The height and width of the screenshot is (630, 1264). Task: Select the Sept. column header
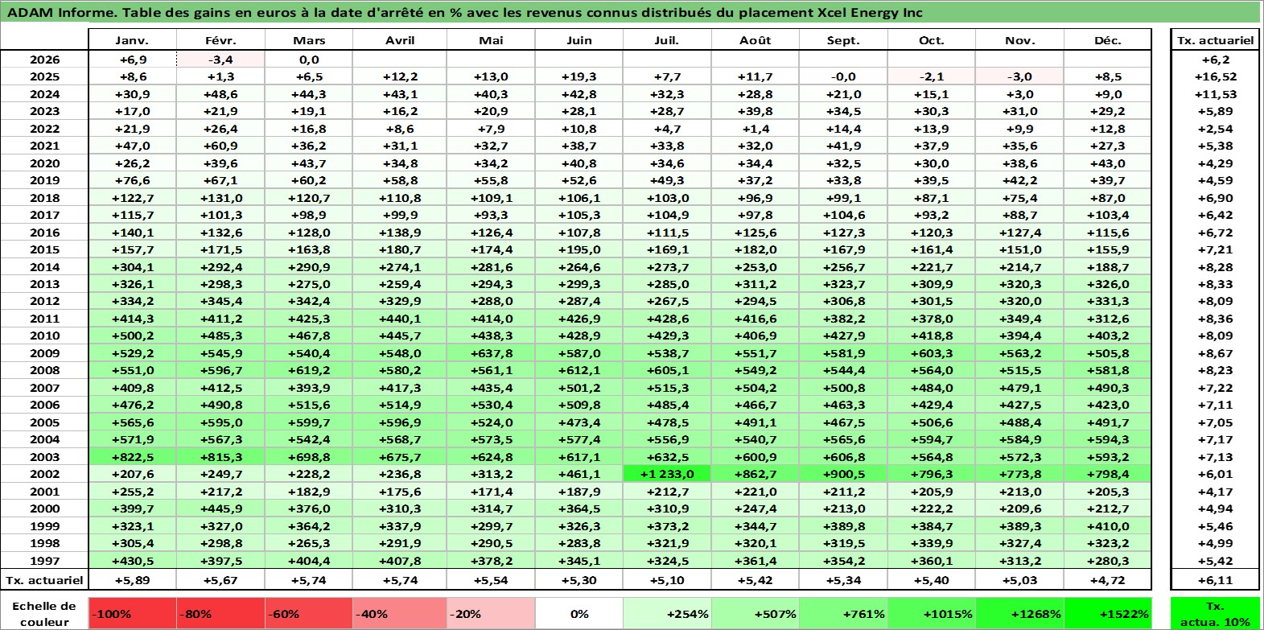click(x=843, y=40)
